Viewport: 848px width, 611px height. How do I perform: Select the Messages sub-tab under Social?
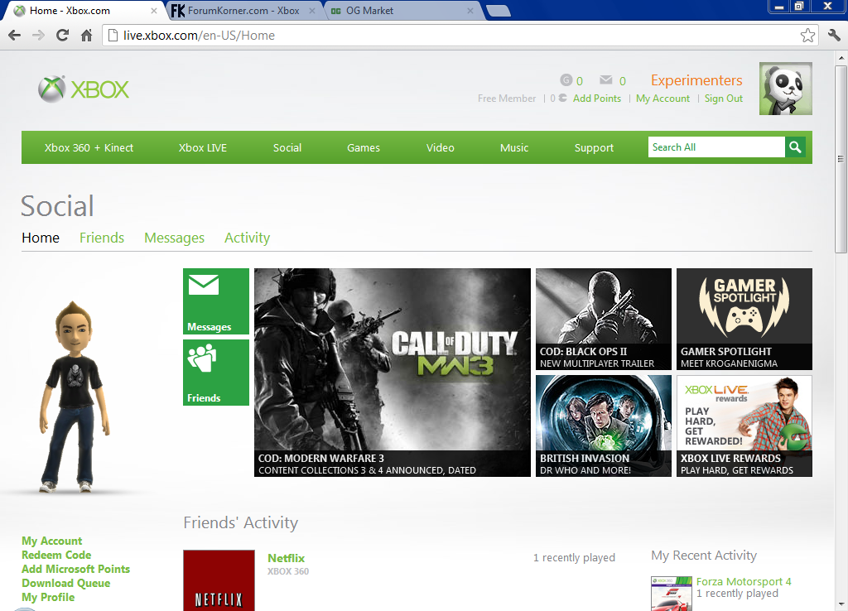[174, 238]
